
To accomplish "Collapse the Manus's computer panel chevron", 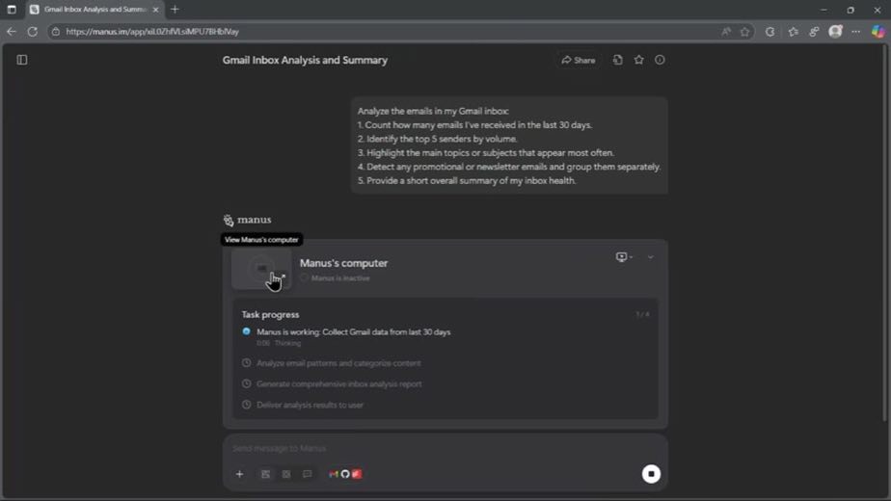I will tap(650, 257).
